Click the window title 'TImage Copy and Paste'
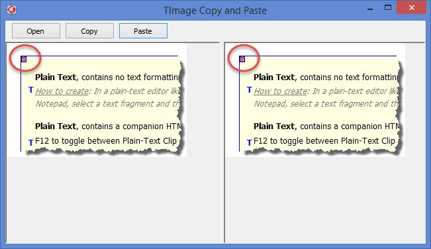Screen dimensions: 431x249 (215, 11)
